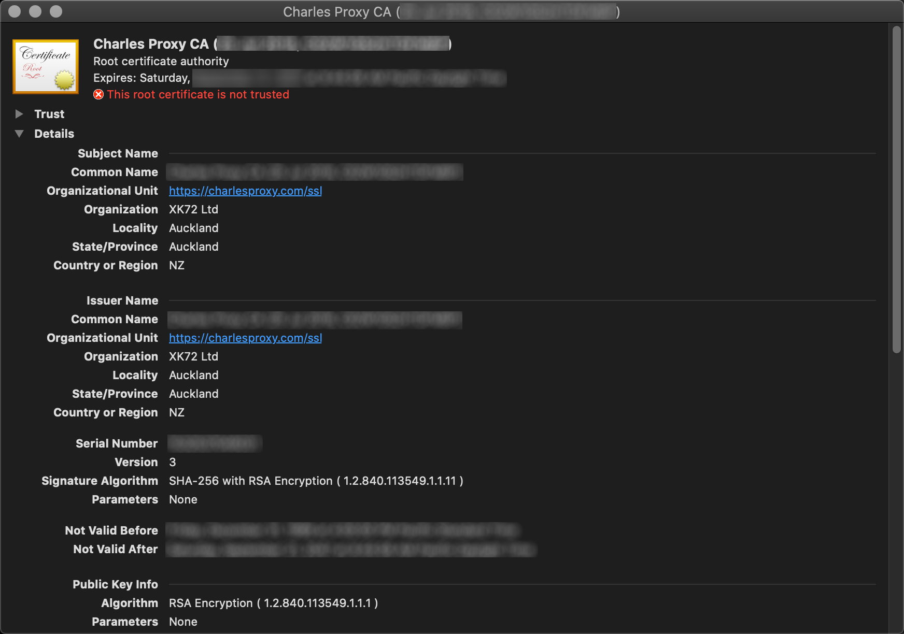Click the Charles Proxy CA certificate heading
Viewport: 904px width, 634px height.
(x=273, y=44)
